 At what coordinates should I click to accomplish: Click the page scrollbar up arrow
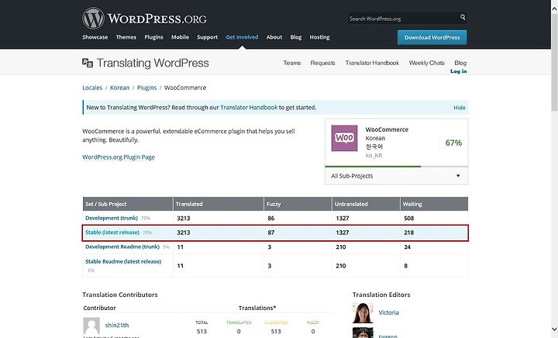coord(554,9)
